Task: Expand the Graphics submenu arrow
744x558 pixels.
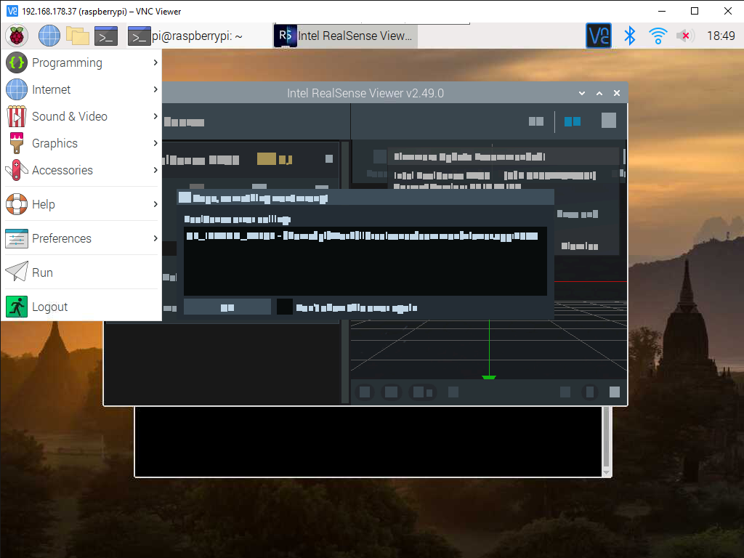Action: click(x=155, y=143)
